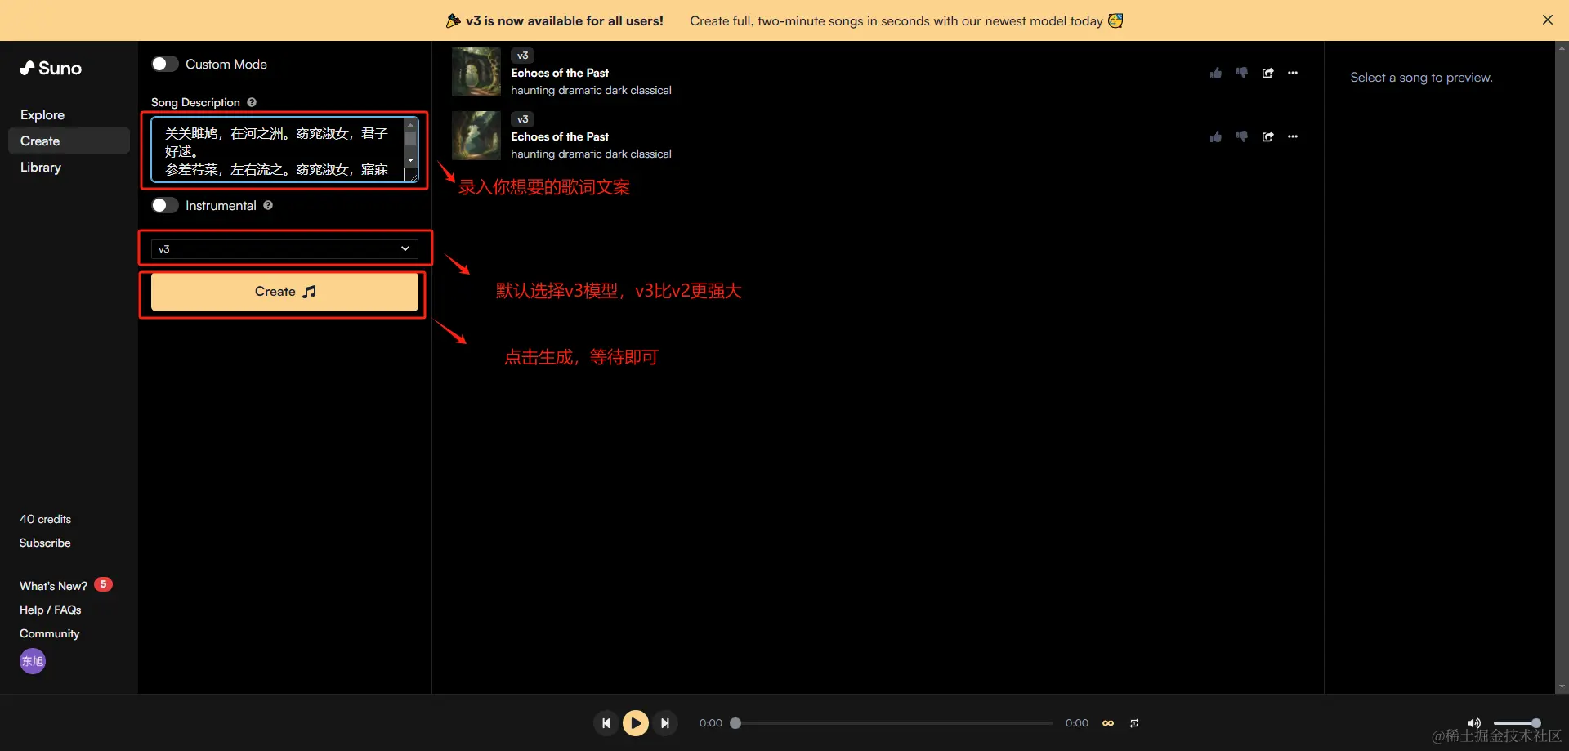
Task: Open What's New? section
Action: point(53,586)
